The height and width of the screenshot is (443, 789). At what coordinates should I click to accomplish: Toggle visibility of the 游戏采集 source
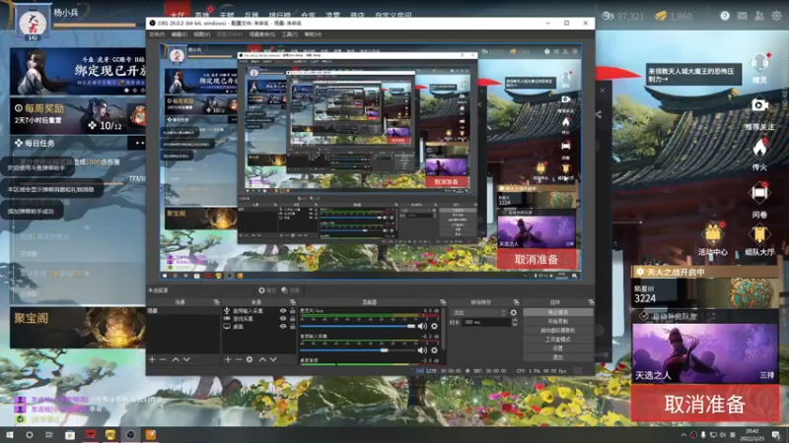(283, 318)
